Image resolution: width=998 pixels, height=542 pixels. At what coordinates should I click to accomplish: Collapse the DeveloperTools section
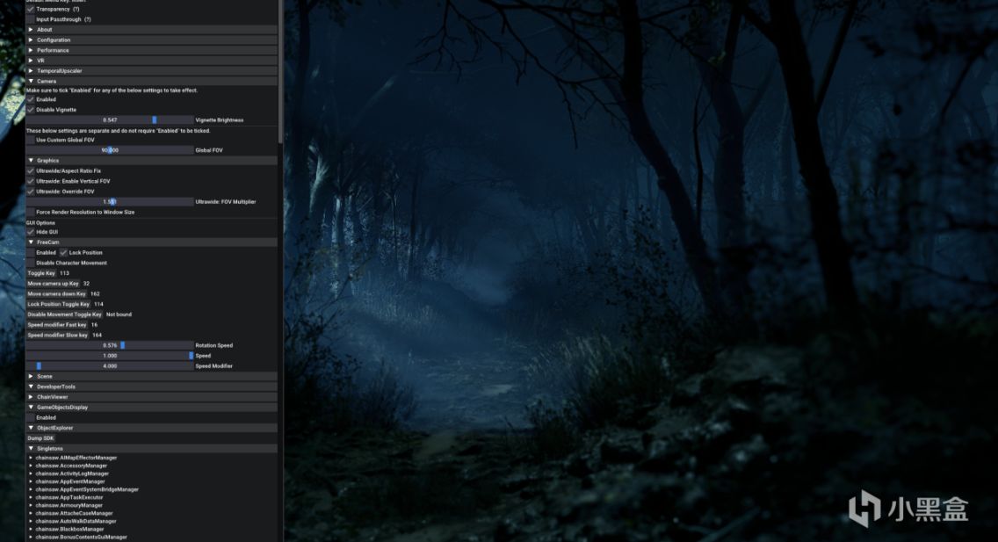coord(151,387)
